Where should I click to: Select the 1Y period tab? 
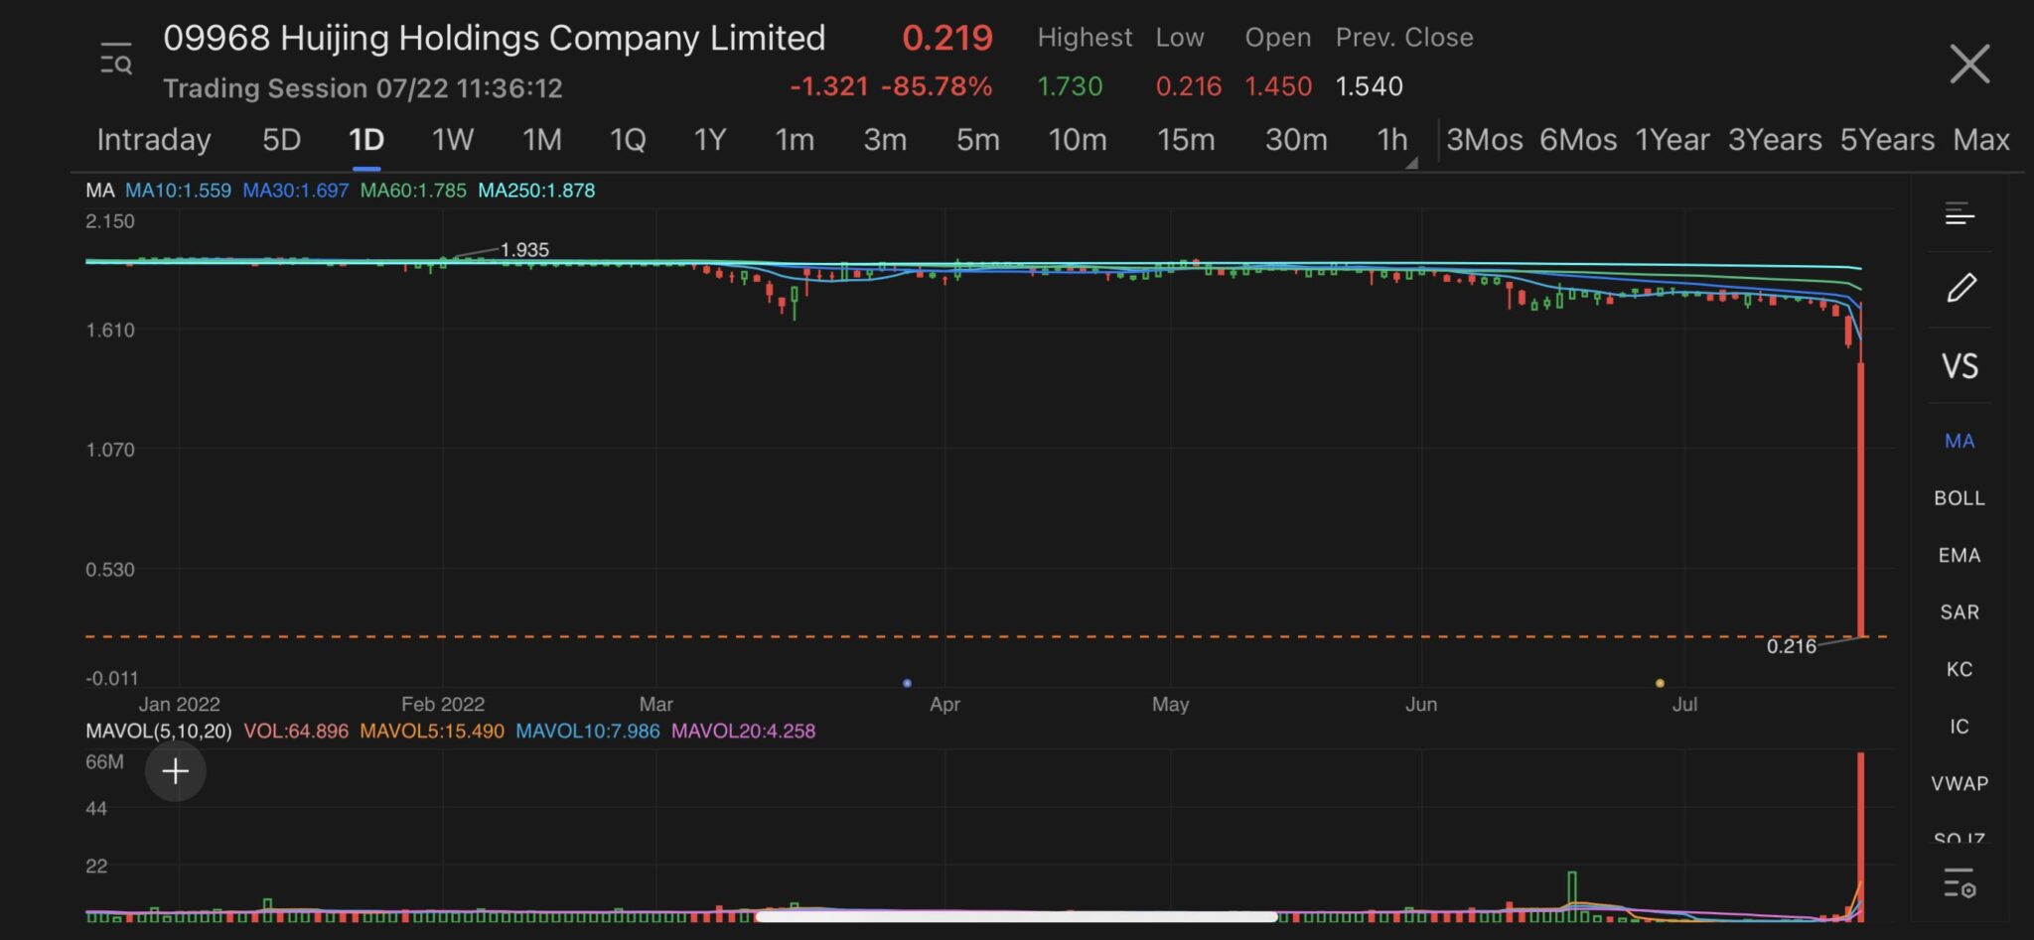click(709, 140)
